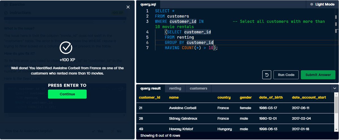Click the female gender cell

point(246,108)
